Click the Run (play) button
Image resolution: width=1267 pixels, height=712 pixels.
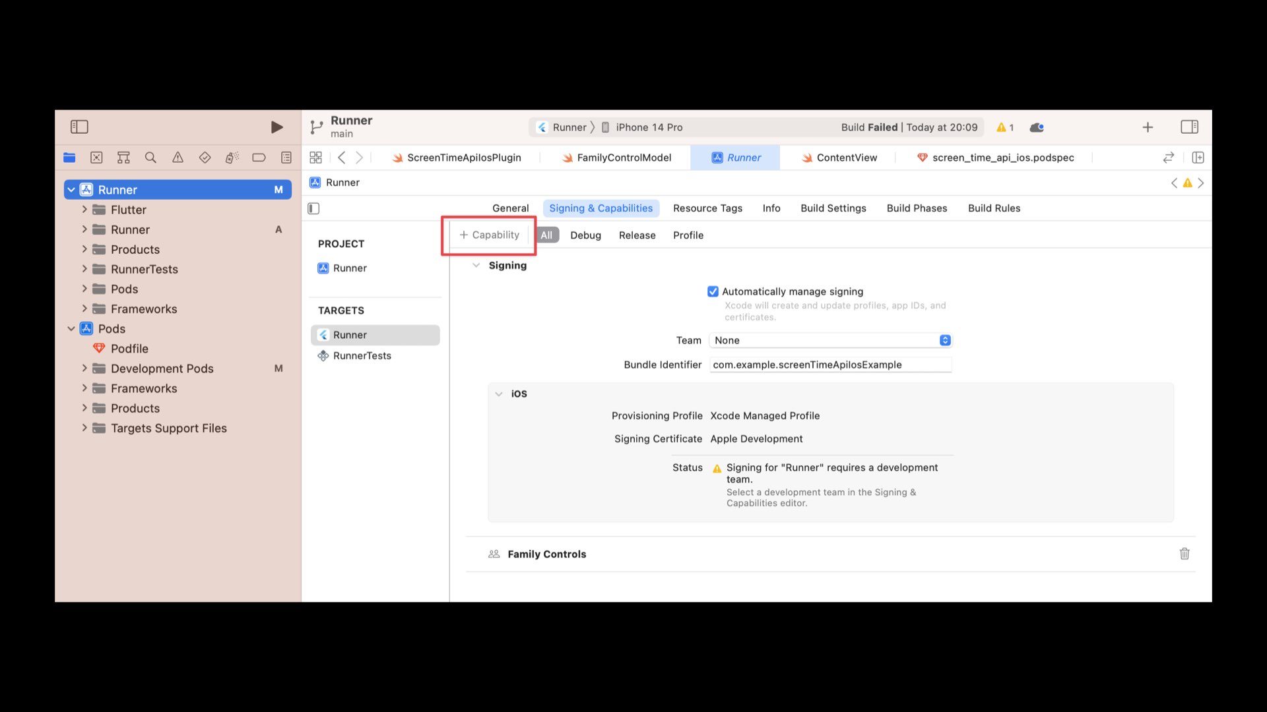[x=276, y=127]
